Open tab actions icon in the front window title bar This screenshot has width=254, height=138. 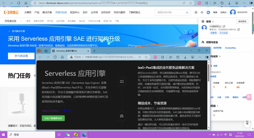pos(46,51)
